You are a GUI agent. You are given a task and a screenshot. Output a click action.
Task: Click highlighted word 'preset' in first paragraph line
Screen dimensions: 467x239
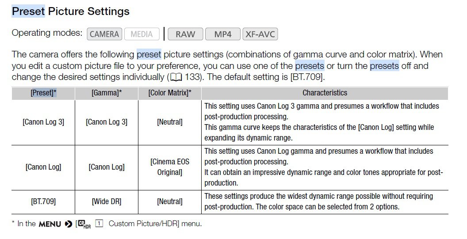click(149, 54)
